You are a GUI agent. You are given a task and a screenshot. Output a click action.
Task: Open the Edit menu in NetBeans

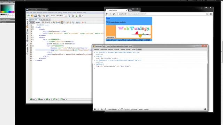pos(31,12)
